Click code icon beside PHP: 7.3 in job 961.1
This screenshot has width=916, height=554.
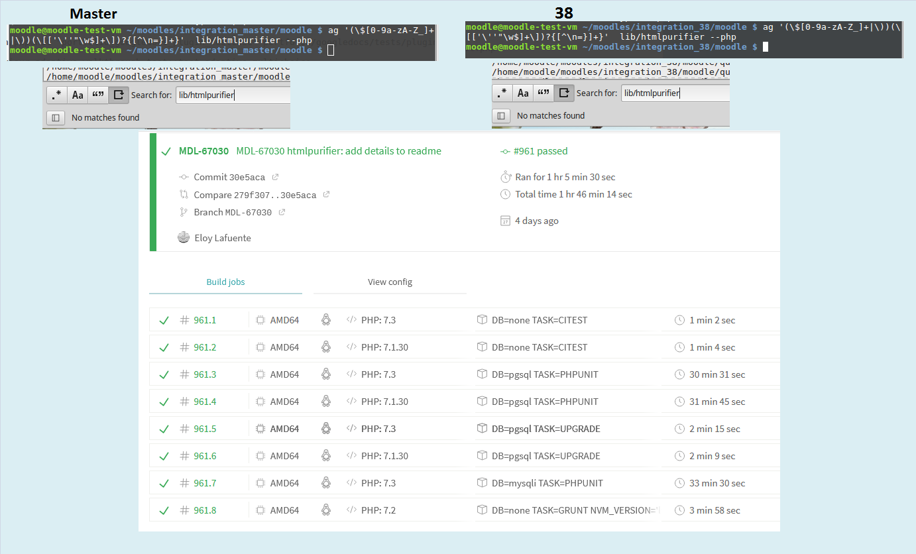(x=351, y=320)
